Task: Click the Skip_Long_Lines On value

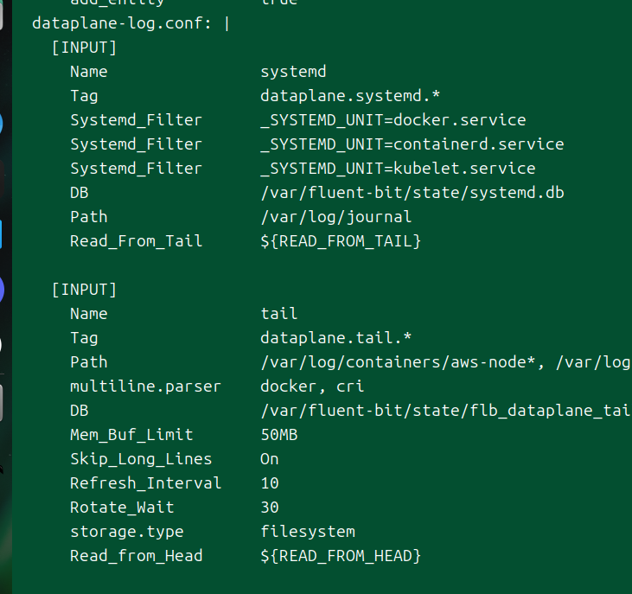Action: coord(269,459)
